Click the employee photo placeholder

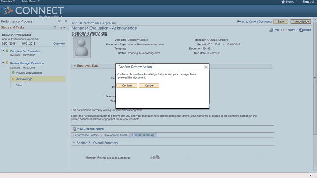tap(82, 47)
